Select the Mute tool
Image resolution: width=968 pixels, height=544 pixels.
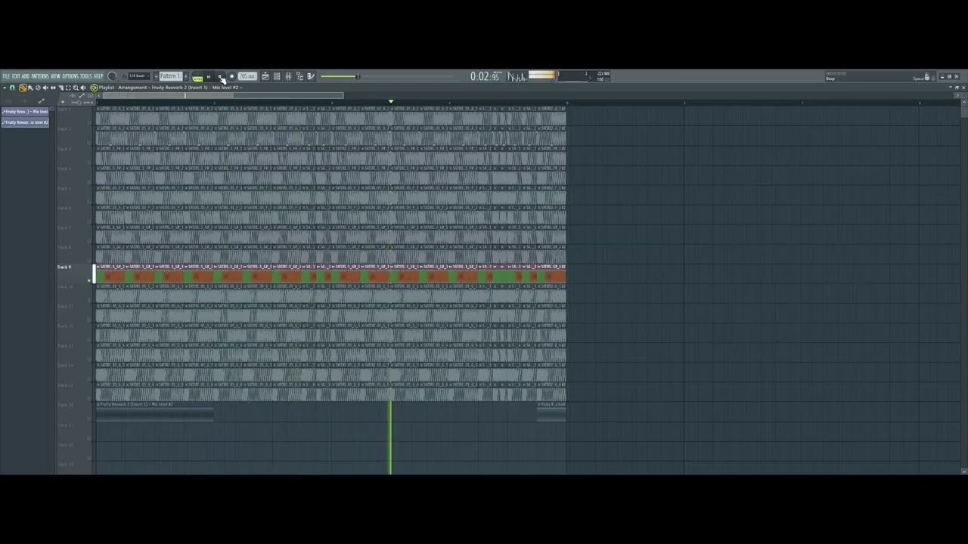pos(45,88)
